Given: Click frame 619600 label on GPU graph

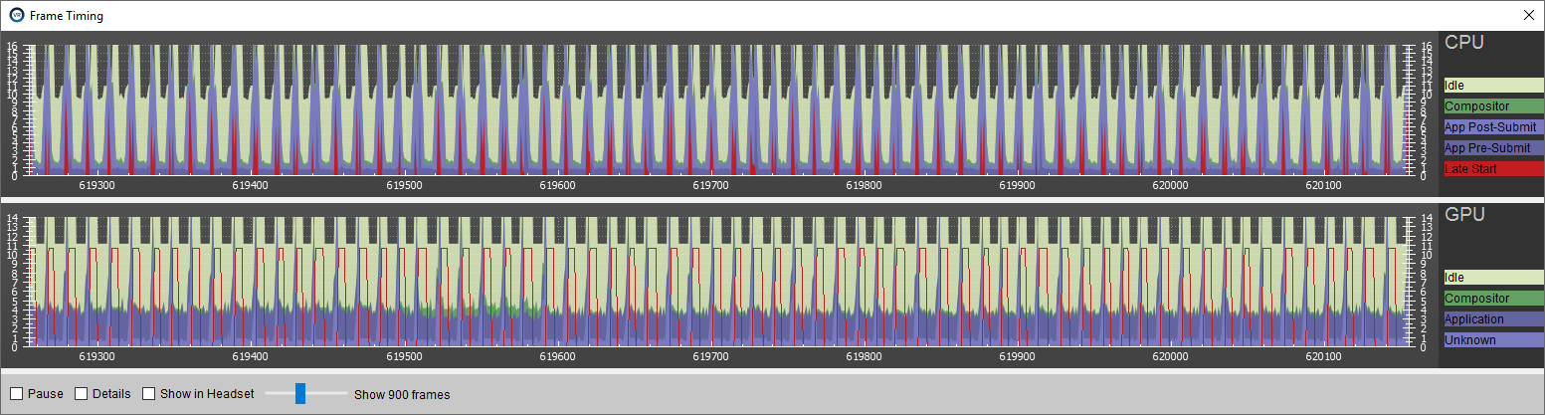Looking at the screenshot, I should [557, 356].
